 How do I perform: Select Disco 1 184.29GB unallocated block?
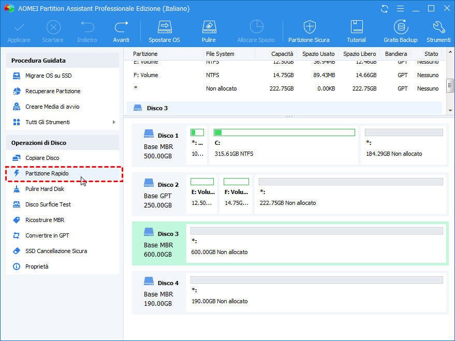pos(404,145)
